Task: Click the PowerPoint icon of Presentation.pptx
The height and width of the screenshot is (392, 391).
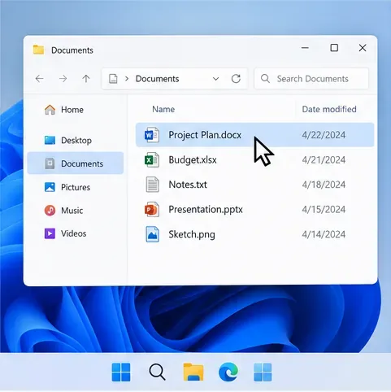Action: click(152, 209)
